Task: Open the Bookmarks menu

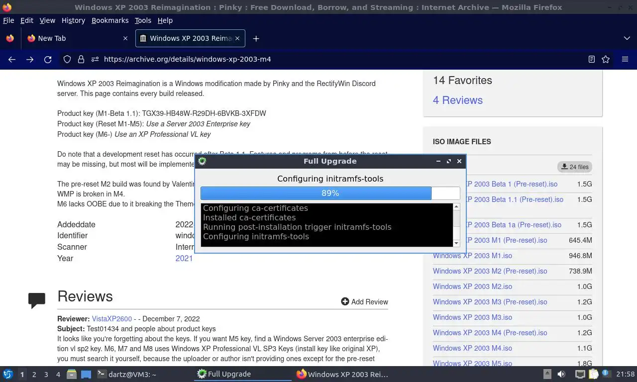Action: point(110,20)
